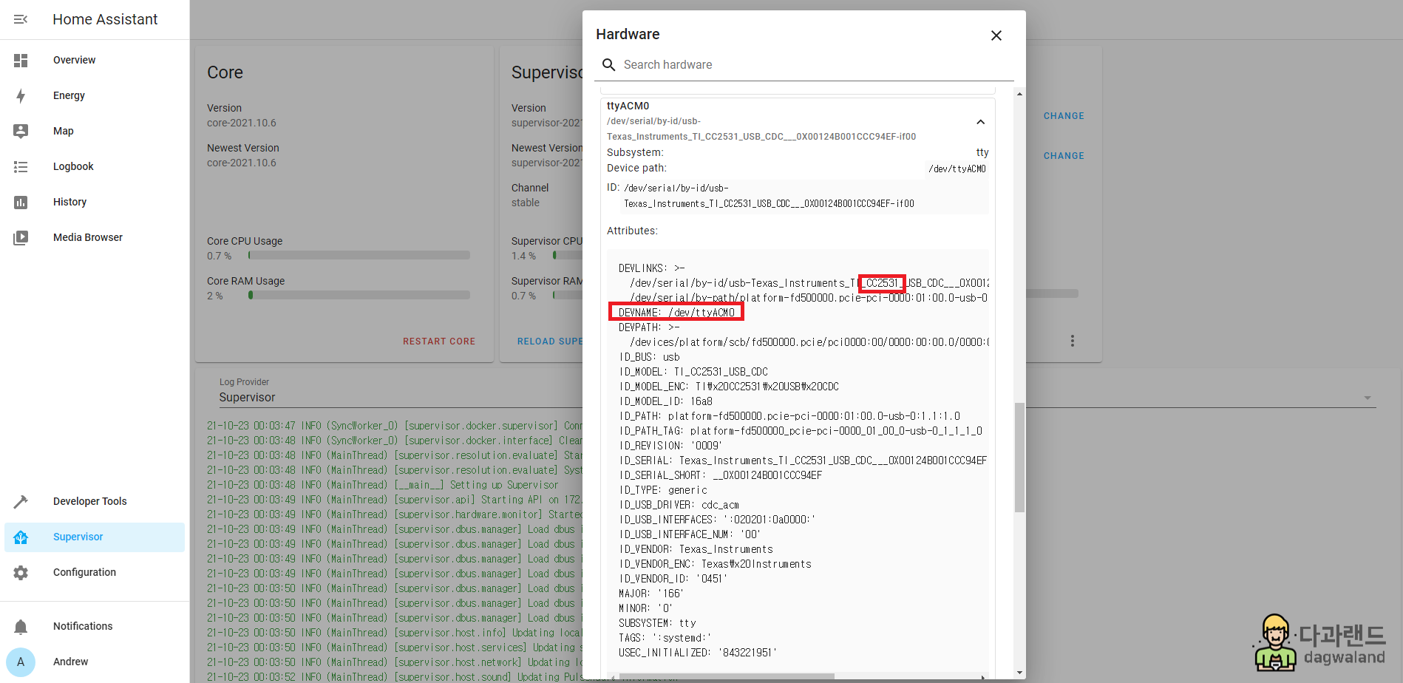Click the ID_USB_DRIVER: cdc_acm line
1403x683 pixels.
pos(679,505)
